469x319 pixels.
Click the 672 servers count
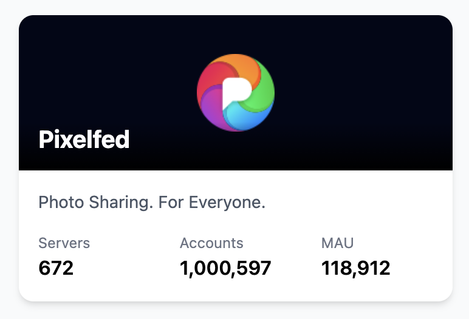(56, 268)
